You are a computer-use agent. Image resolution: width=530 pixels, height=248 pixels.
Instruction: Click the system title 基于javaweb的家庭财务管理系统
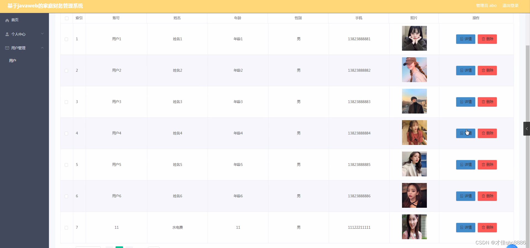pyautogui.click(x=45, y=6)
